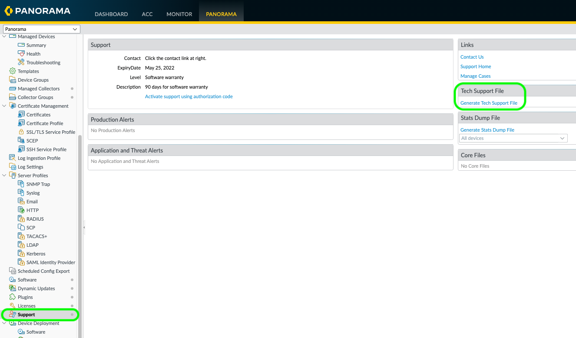This screenshot has width=576, height=338.
Task: Open the Manage Cases link
Action: tap(475, 76)
